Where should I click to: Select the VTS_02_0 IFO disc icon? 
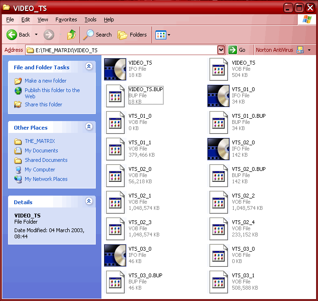(x=218, y=149)
